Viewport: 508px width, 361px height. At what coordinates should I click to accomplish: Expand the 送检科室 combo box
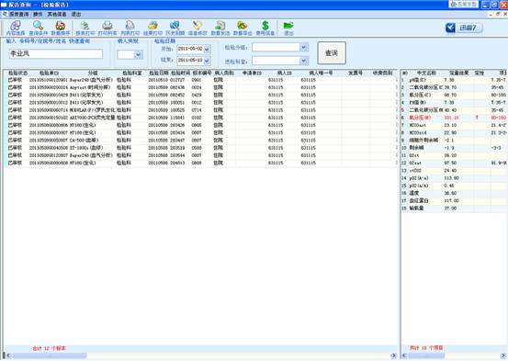[303, 61]
